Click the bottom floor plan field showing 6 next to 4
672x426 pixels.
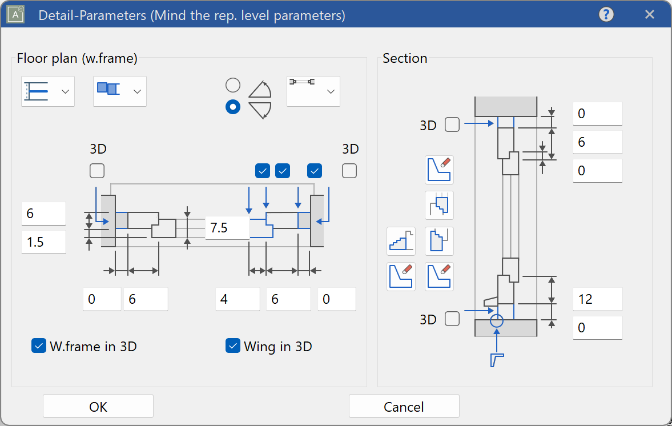pos(288,299)
